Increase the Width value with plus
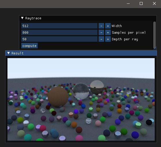161x147 pixels. [x=108, y=26]
